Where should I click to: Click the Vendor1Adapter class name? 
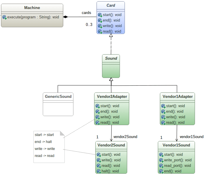click(x=178, y=97)
